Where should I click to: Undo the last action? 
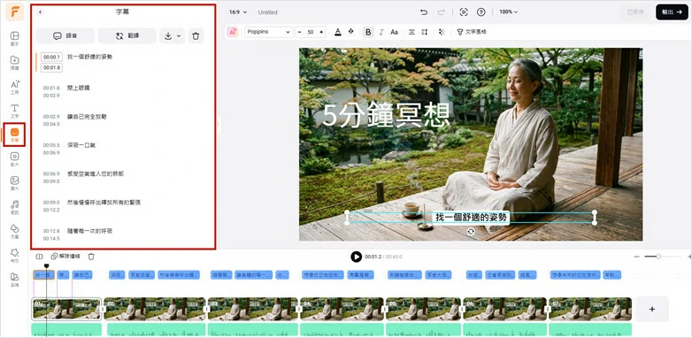coord(424,12)
